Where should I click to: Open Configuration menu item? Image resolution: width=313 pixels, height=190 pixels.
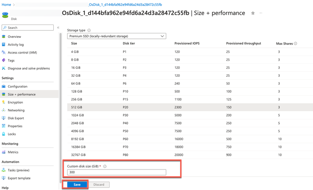18,86
